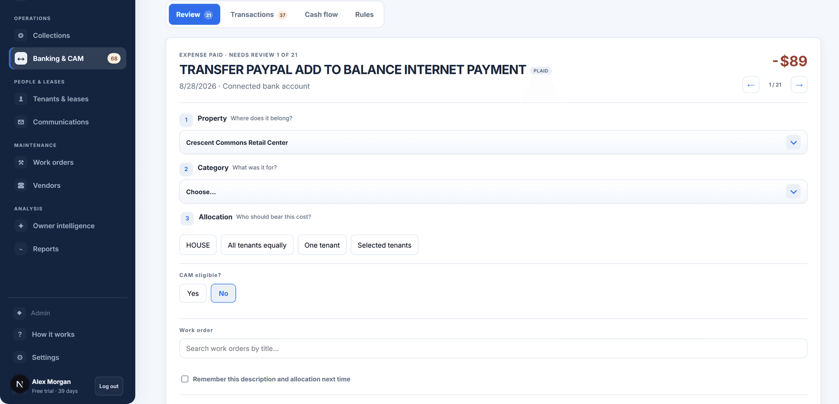The width and height of the screenshot is (839, 404).
Task: Switch to the Cash flow tab
Action: click(321, 14)
